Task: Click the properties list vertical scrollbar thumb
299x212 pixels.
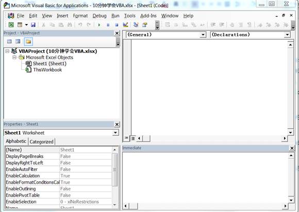Action: click(114, 170)
